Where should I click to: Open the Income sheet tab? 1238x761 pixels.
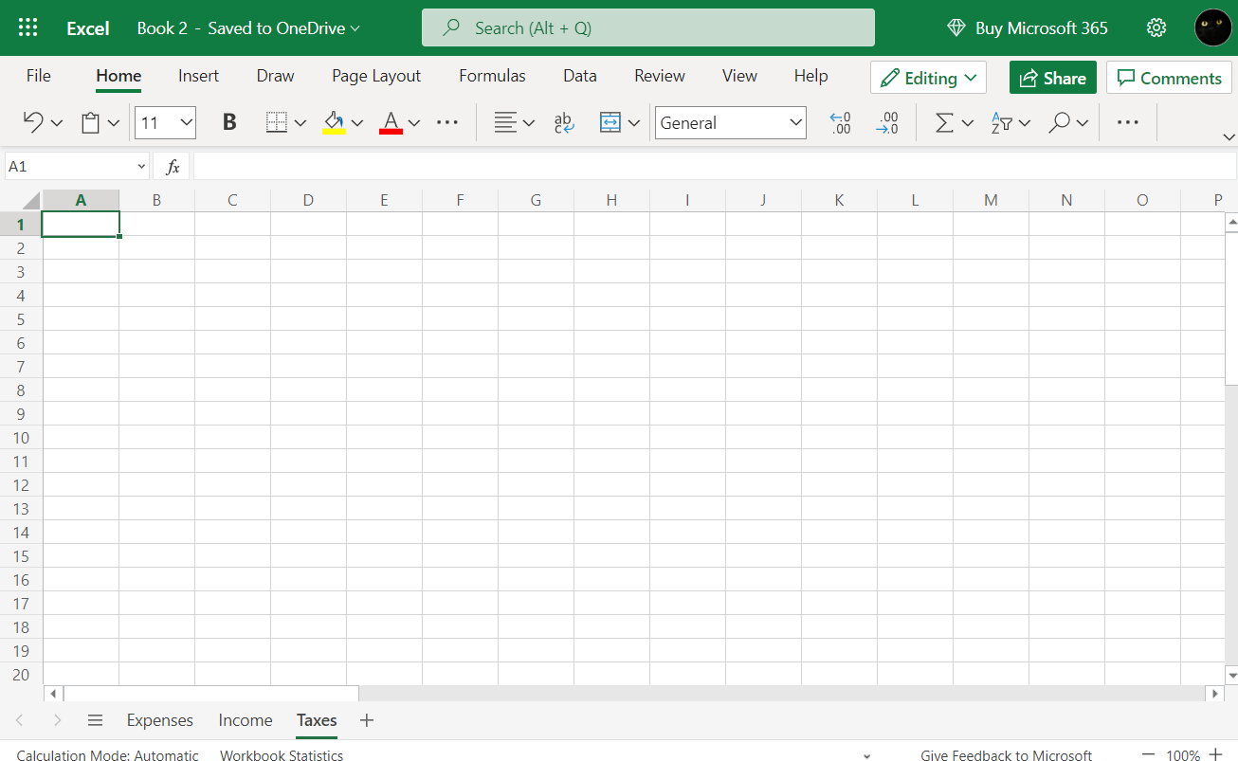coord(245,720)
